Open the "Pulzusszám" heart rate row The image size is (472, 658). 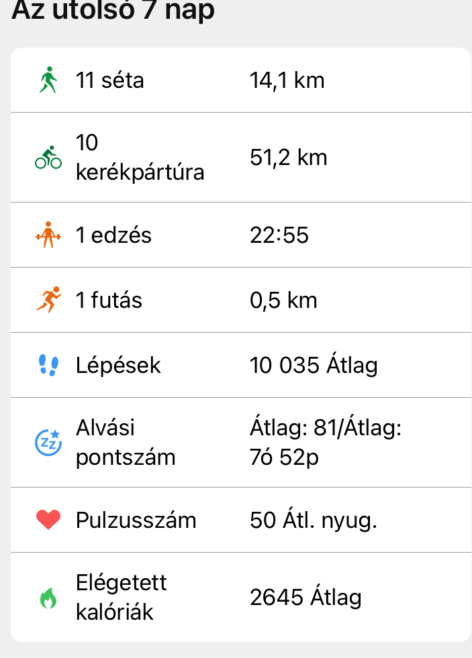coord(136,520)
